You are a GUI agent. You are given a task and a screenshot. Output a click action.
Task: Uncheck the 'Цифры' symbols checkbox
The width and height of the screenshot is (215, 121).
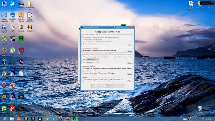(109, 73)
